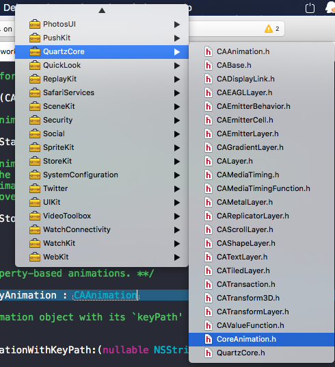Click the SpriteKit toolbox icon
The image size is (335, 367).
pos(35,147)
